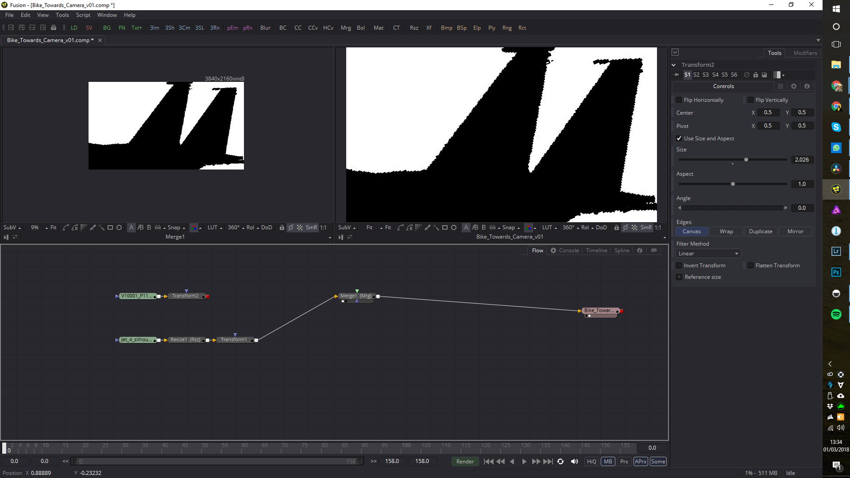Click the Size slider handle
850x478 pixels.
[x=746, y=160]
